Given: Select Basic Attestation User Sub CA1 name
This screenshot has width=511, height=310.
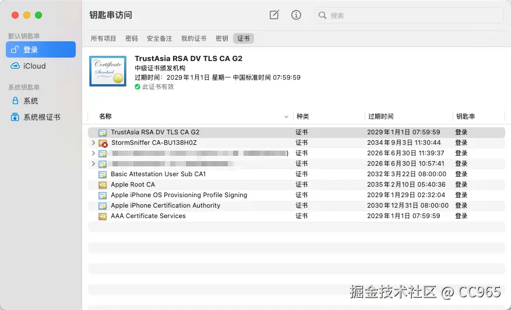Looking at the screenshot, I should point(158,174).
